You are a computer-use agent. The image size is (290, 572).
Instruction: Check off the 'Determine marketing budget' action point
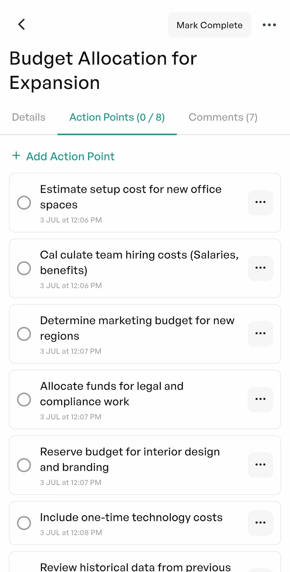pos(24,334)
